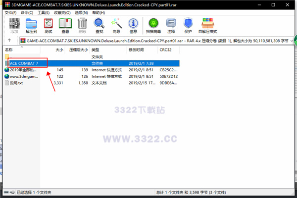Click WinRAR icon in title bar
297x198 pixels.
(x=7, y=4)
